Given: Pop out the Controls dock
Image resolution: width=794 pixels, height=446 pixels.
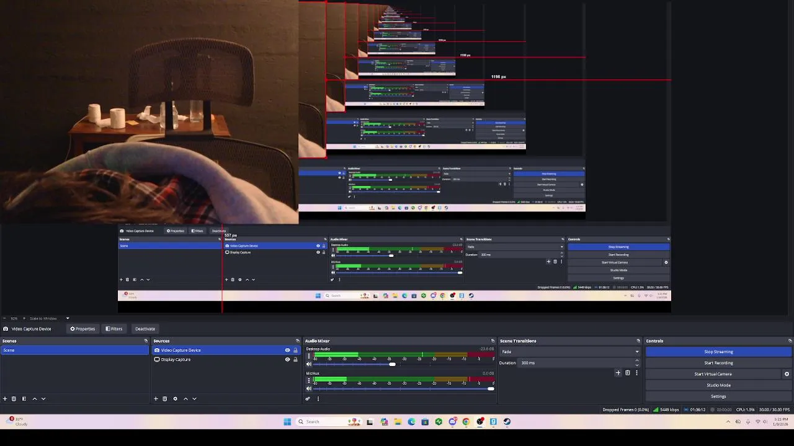Looking at the screenshot, I should pos(790,341).
